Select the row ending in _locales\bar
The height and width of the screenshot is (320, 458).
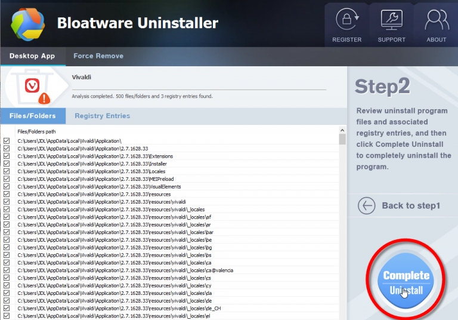click(169, 232)
